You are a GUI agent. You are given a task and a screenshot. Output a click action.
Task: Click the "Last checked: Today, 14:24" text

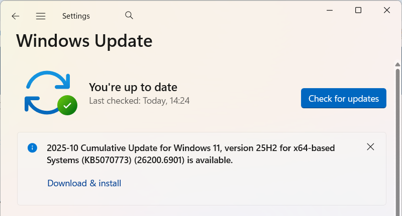(139, 101)
